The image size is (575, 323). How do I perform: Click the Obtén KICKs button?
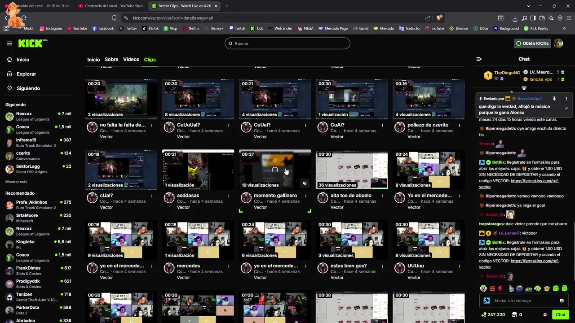[x=532, y=44]
